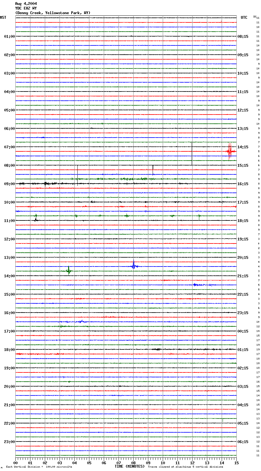Select the "18:00" MST time label
261x471 pixels.
pyautogui.click(x=10, y=350)
